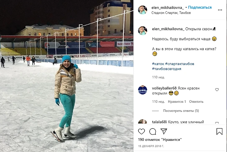This screenshot has width=227, height=152.
Task: Click the ice skating photo
Action: 67,76
